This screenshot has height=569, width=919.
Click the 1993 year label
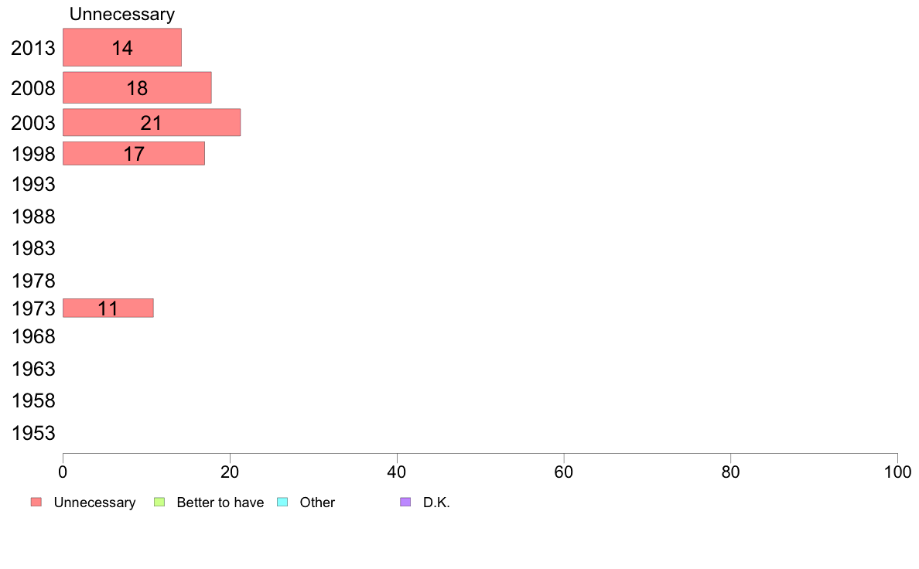[33, 185]
